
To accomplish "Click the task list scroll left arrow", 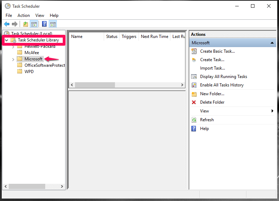I will (x=72, y=85).
